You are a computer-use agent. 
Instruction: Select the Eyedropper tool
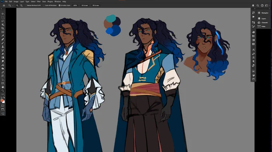click(3, 36)
